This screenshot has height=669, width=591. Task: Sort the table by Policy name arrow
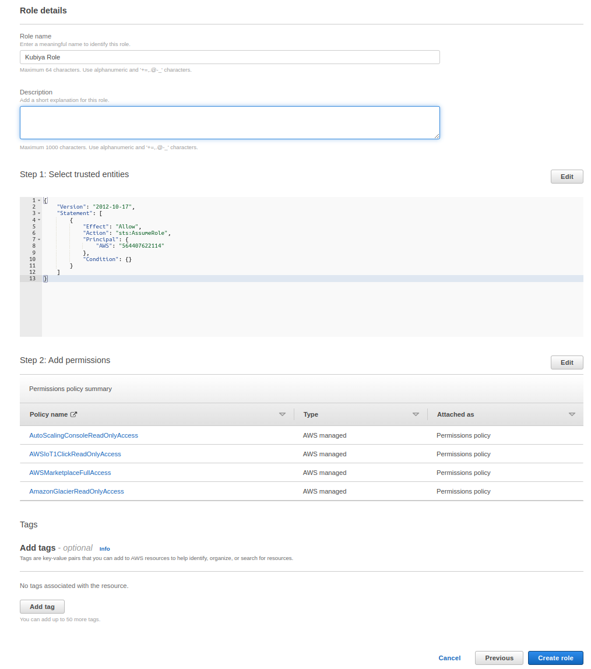[282, 414]
